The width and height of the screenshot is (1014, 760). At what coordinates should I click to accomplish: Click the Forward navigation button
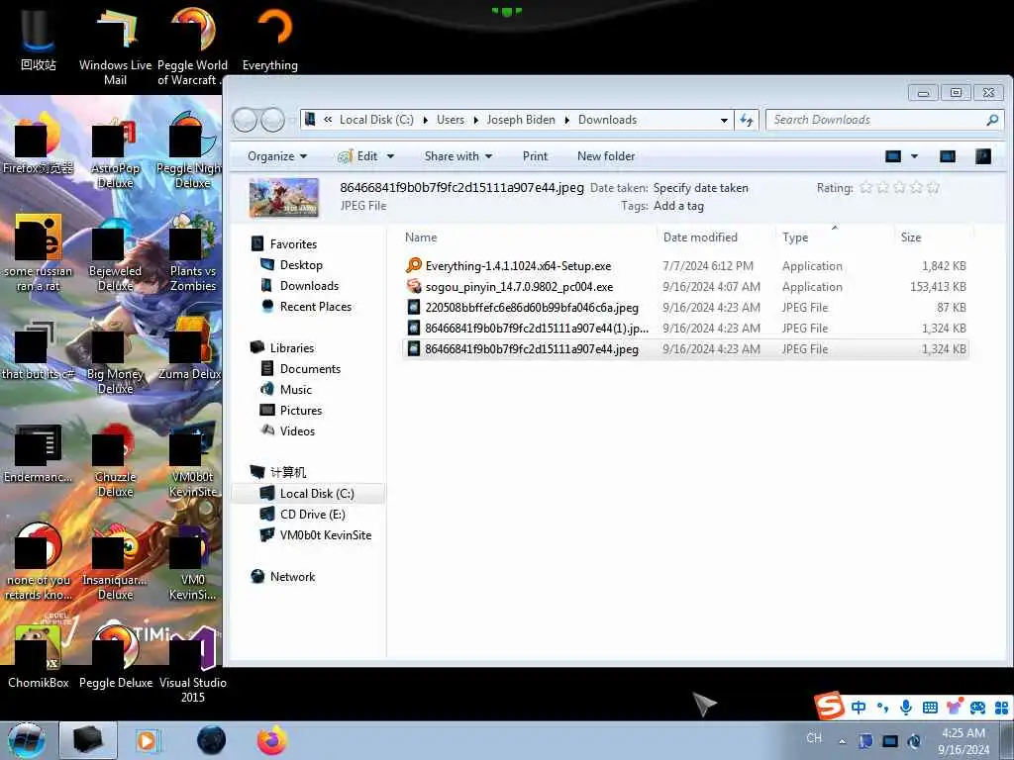pyautogui.click(x=272, y=120)
